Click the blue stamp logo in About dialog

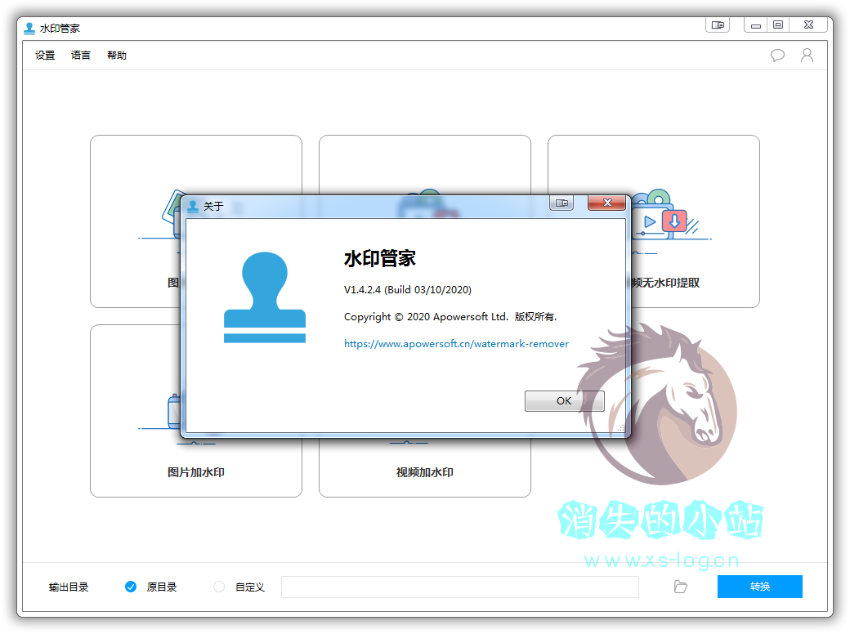265,297
